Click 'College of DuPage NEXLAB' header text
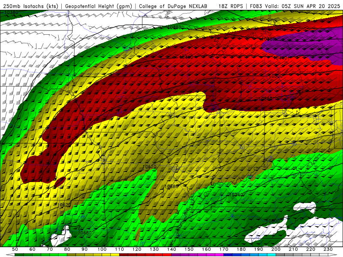 [x=173, y=6]
